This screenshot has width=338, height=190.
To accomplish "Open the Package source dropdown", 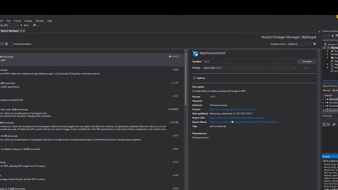I will (299, 44).
